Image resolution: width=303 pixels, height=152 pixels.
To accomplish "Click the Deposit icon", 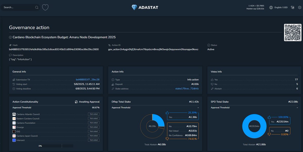I will coord(113,84).
